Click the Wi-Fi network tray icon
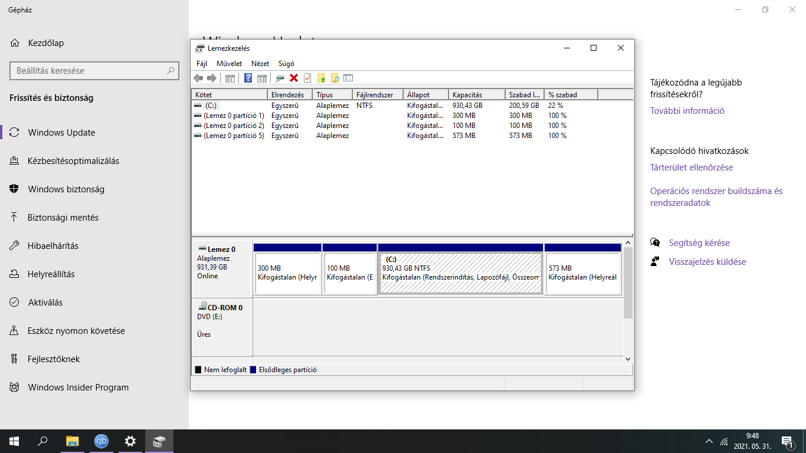Screen dimensions: 806x453 [x=725, y=442]
